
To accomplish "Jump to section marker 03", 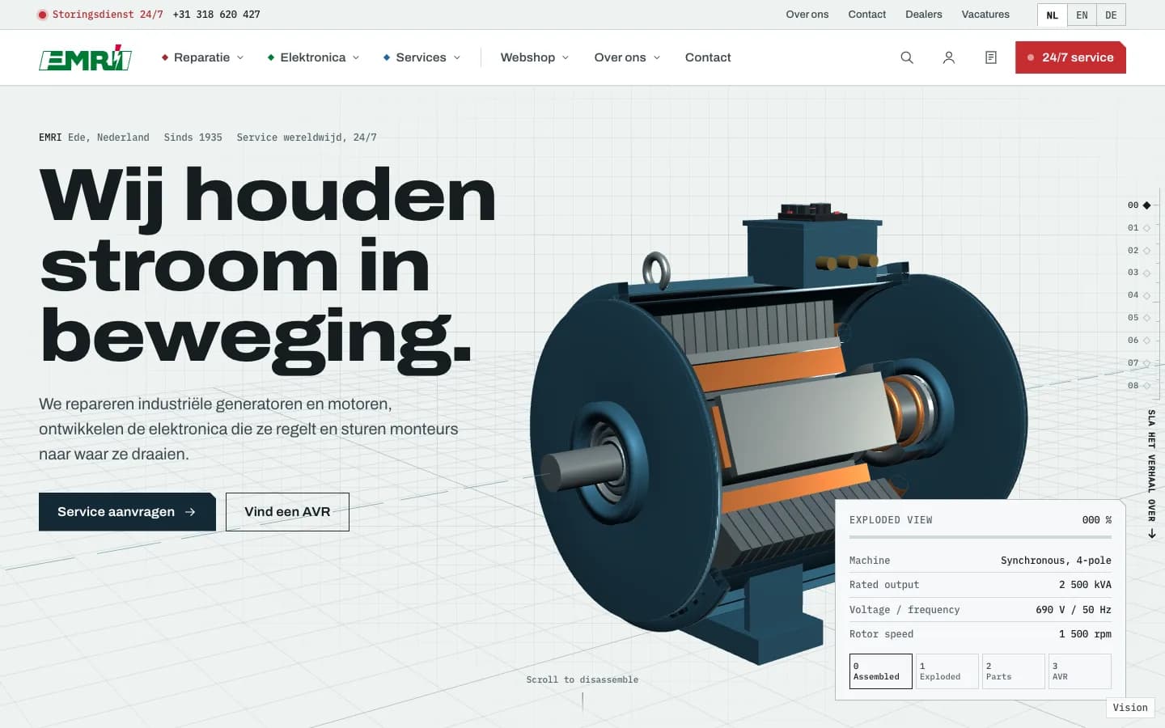I will 1139,273.
